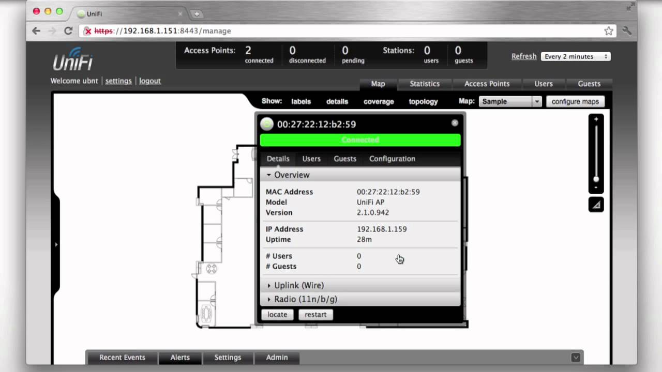This screenshot has height=372, width=662.
Task: Click the green Connected status bar
Action: coord(360,139)
